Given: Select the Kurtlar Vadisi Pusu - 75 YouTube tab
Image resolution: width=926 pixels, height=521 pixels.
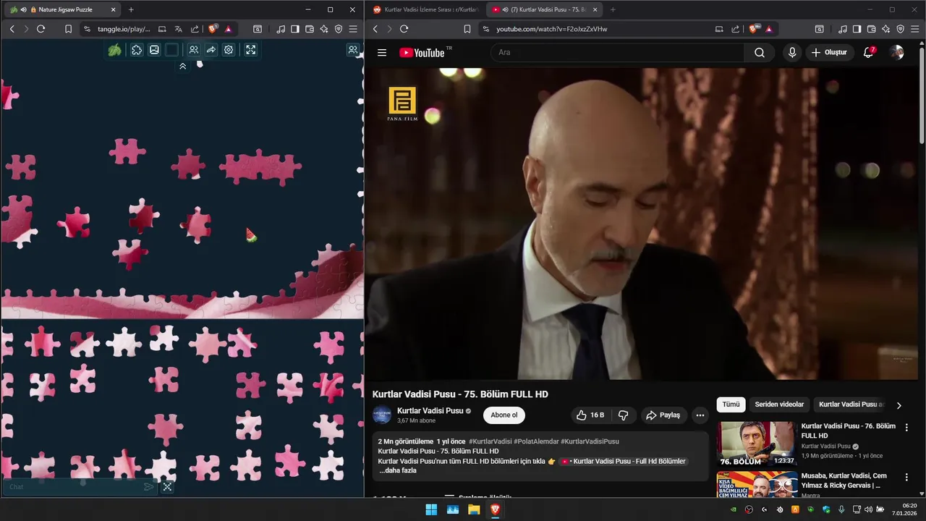Looking at the screenshot, I should [543, 9].
